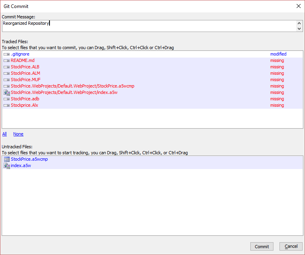
Task: Click into the Commit Message text box
Action: [149, 26]
